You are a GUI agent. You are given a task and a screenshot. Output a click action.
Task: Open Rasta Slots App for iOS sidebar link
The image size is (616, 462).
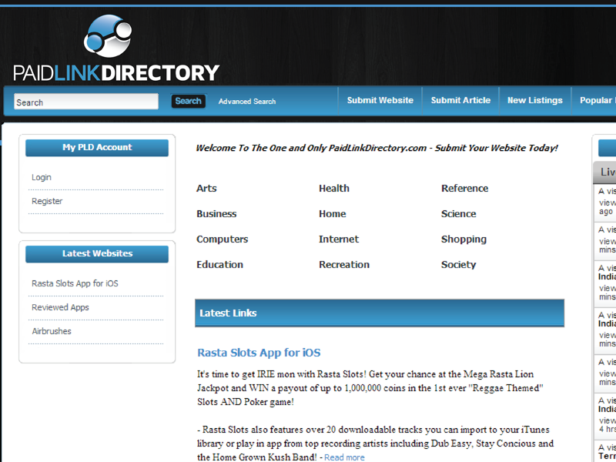point(75,283)
